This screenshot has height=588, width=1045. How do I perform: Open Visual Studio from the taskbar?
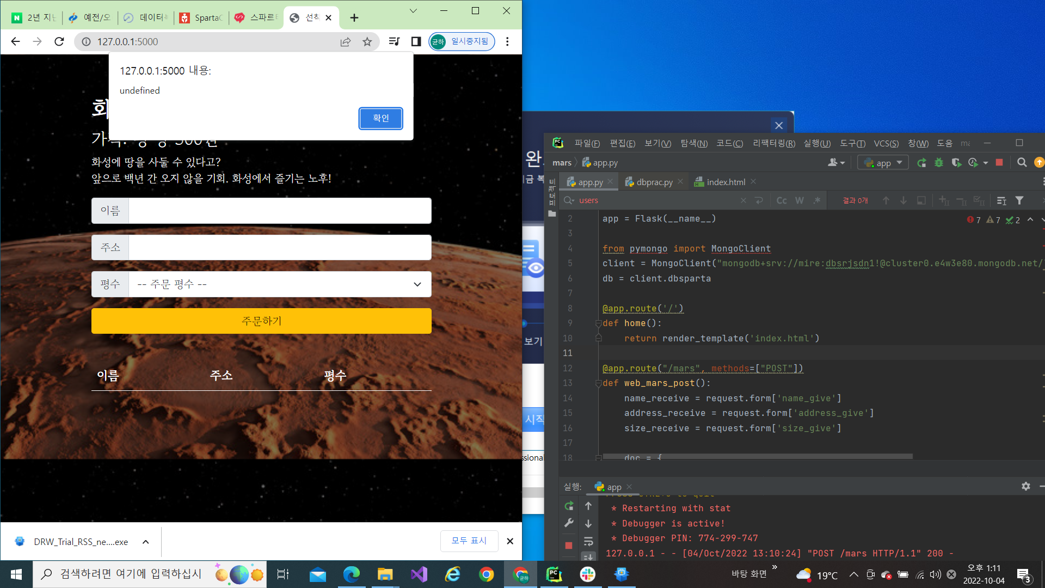(419, 574)
